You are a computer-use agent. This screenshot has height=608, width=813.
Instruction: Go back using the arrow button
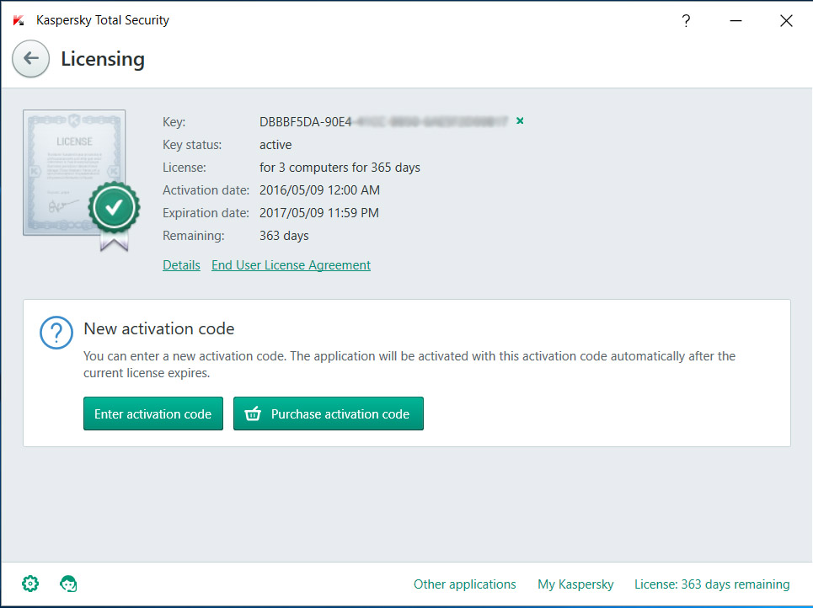tap(30, 59)
